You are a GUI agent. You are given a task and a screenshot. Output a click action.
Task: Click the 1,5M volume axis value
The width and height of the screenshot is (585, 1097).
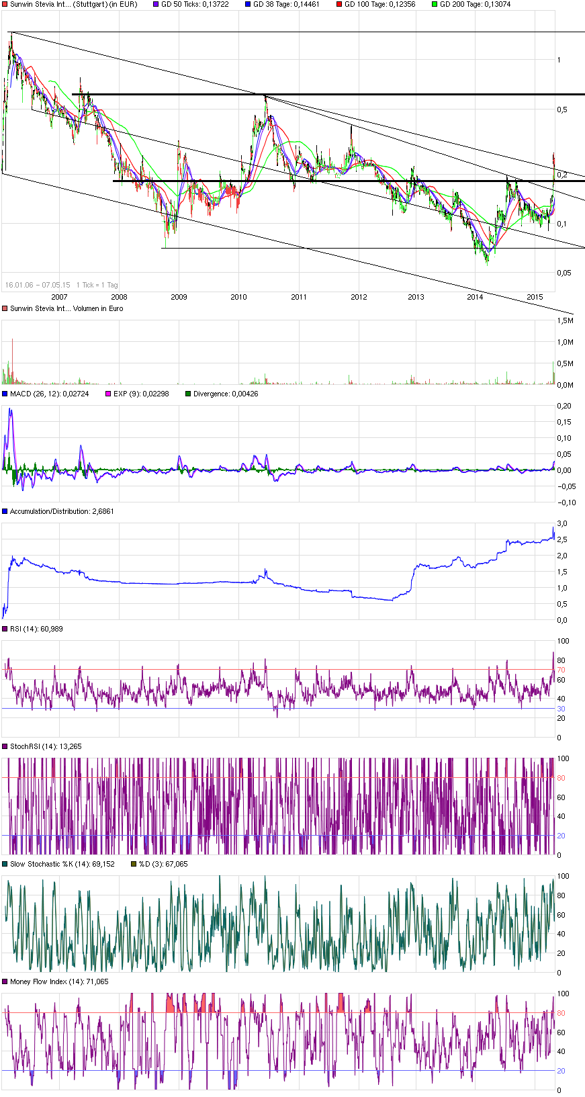coord(566,320)
